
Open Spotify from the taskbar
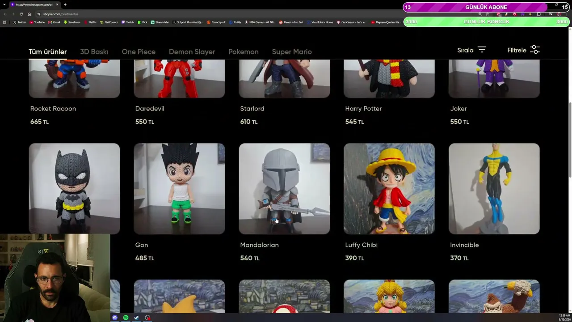126,318
